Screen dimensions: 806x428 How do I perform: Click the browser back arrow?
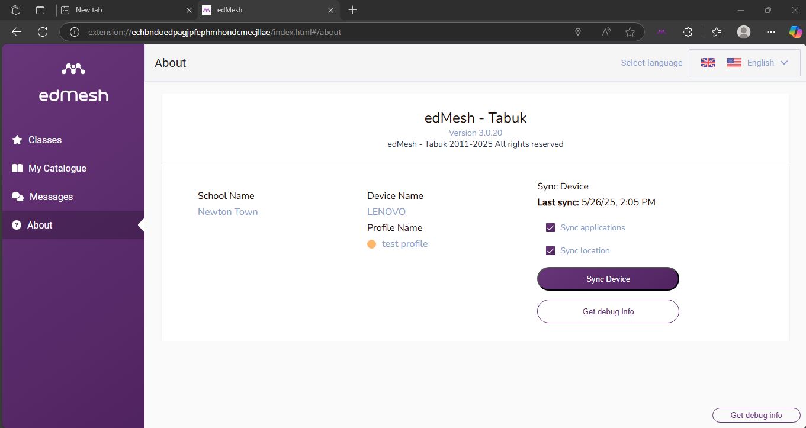[17, 32]
